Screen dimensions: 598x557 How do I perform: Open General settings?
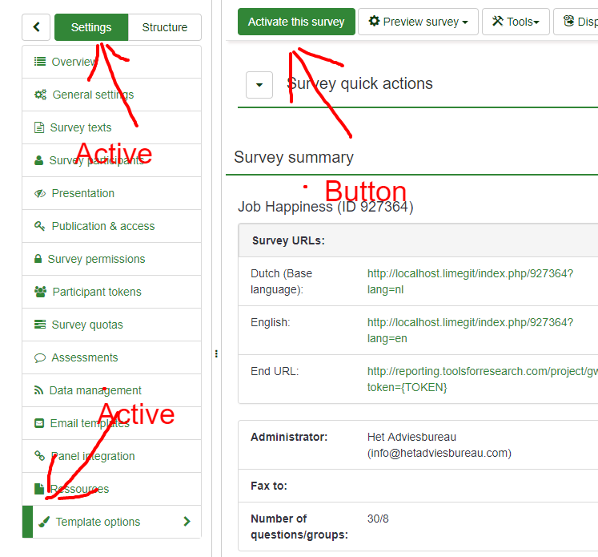112,95
